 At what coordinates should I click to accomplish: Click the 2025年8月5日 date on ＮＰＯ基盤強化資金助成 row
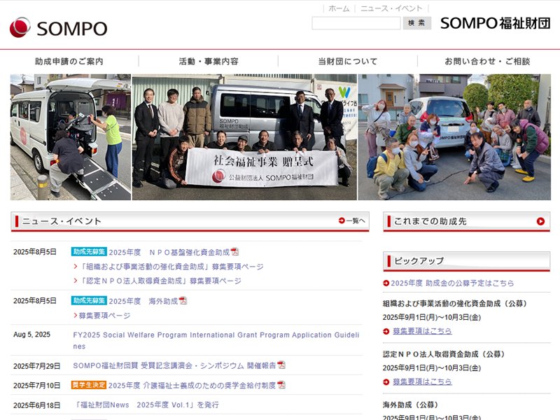coord(35,252)
